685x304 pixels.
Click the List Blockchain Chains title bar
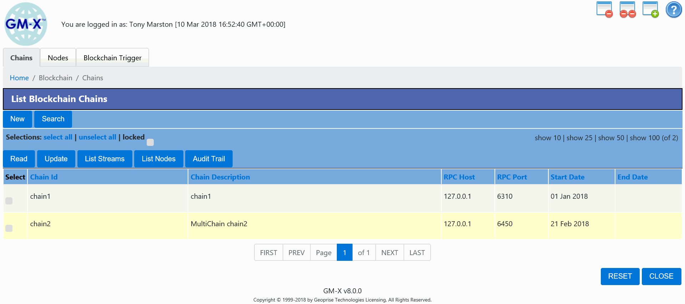(x=342, y=99)
